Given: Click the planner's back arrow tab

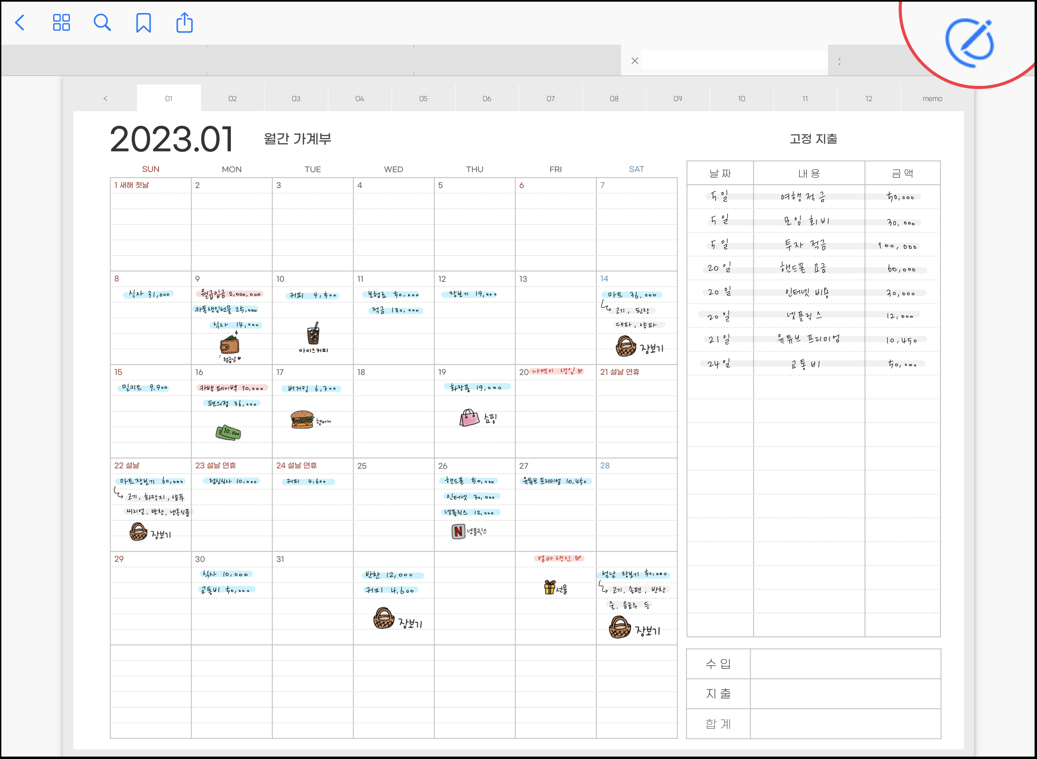Looking at the screenshot, I should coord(105,98).
